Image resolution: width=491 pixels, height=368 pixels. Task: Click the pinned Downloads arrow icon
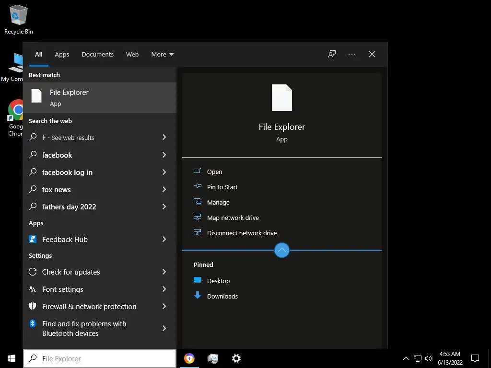pyautogui.click(x=198, y=295)
